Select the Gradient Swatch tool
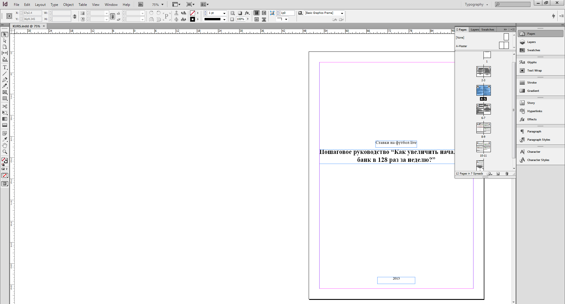This screenshot has width=565, height=304. [5, 119]
